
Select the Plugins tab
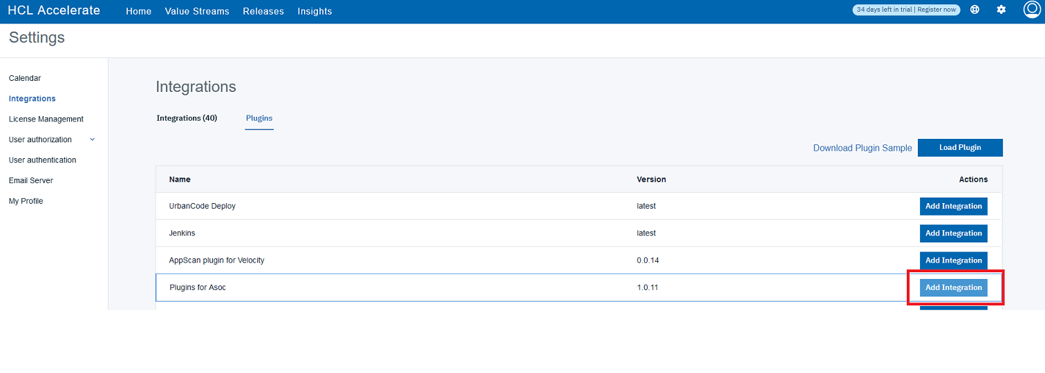click(x=259, y=118)
